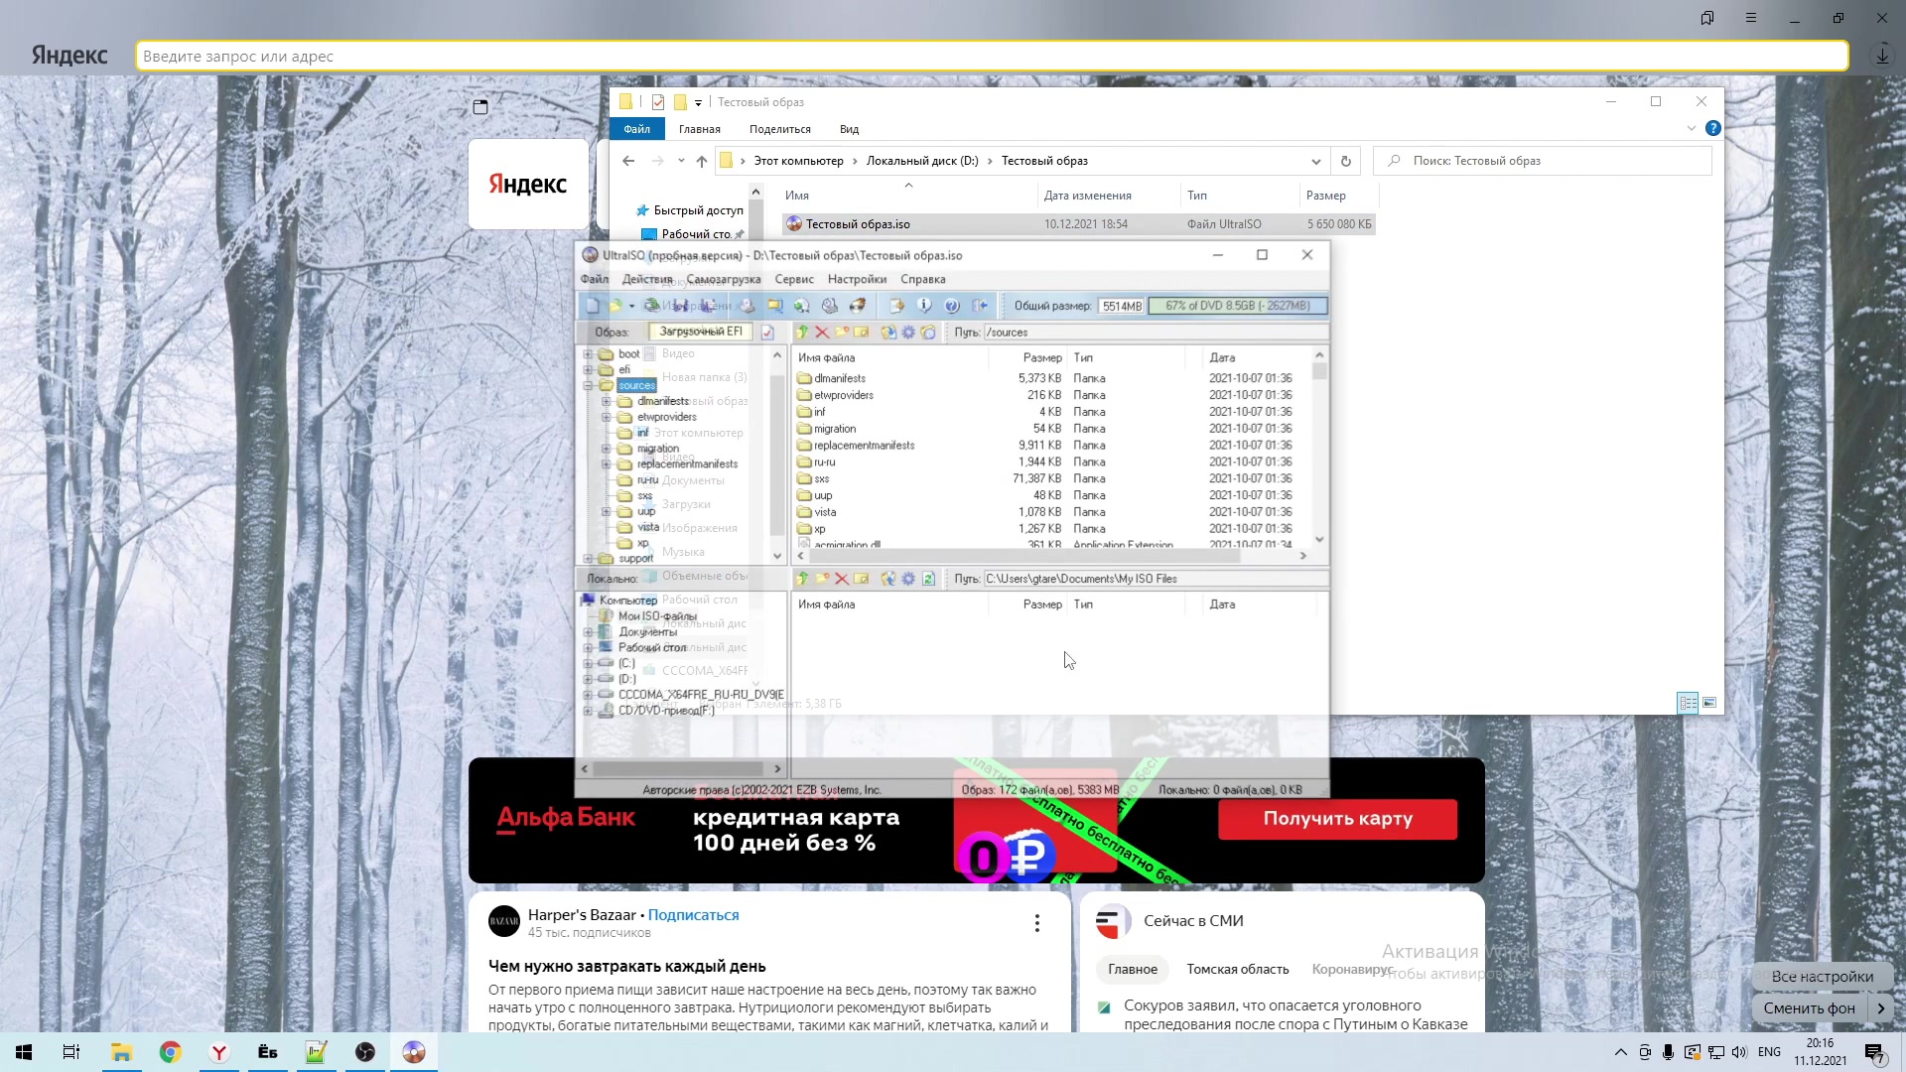Click the Получить карту button in Alfa Bank ad

(x=1337, y=819)
